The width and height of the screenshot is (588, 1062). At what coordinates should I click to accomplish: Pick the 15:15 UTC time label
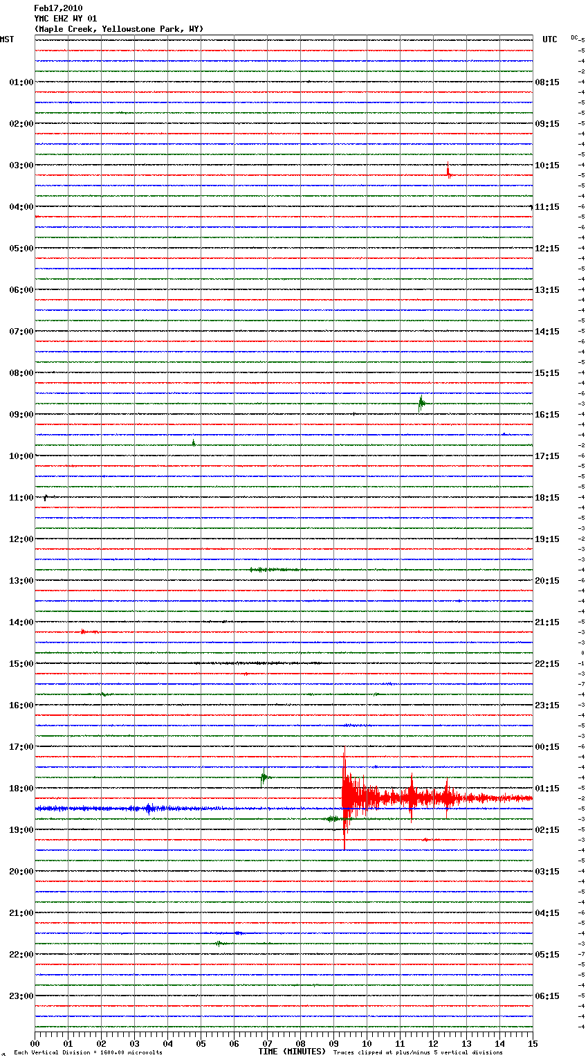[x=547, y=373]
